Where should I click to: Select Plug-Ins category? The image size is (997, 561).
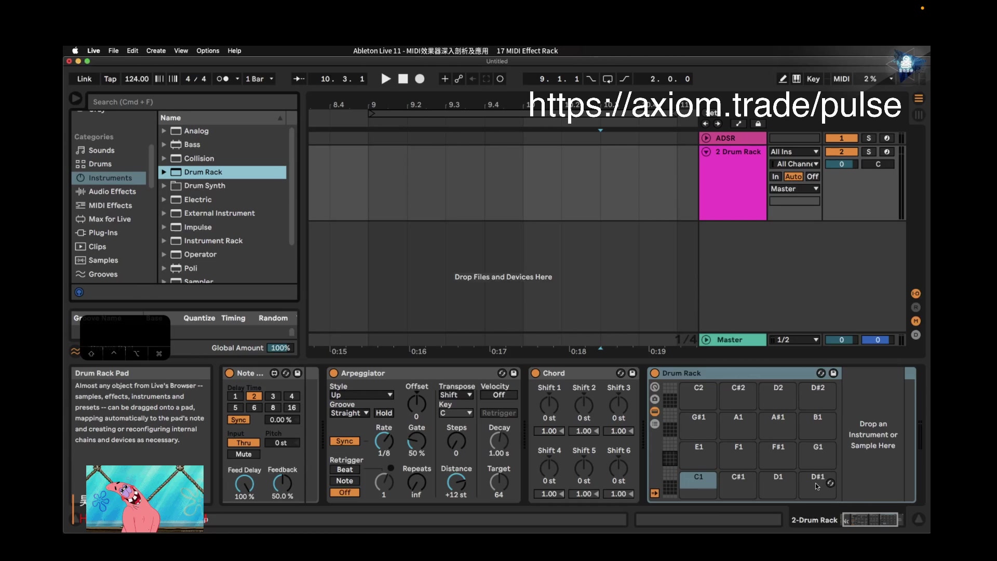[x=103, y=233]
